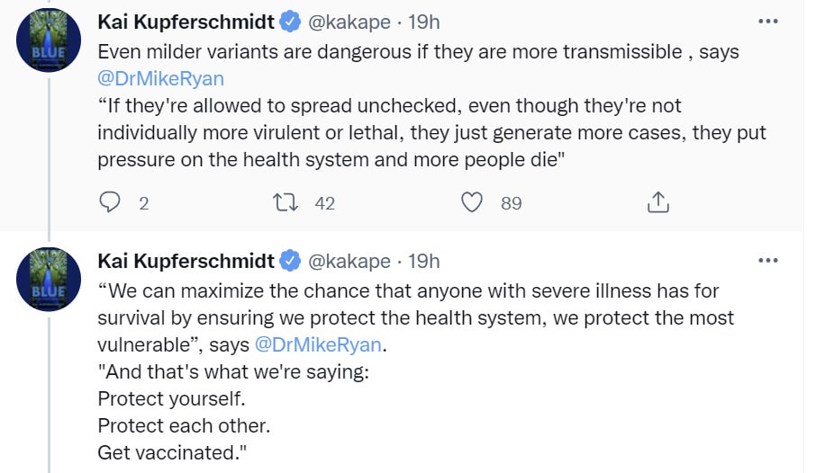Screen dimensions: 816x473
Task: Click the @kakape handle on the second tweet
Action: pyautogui.click(x=349, y=262)
